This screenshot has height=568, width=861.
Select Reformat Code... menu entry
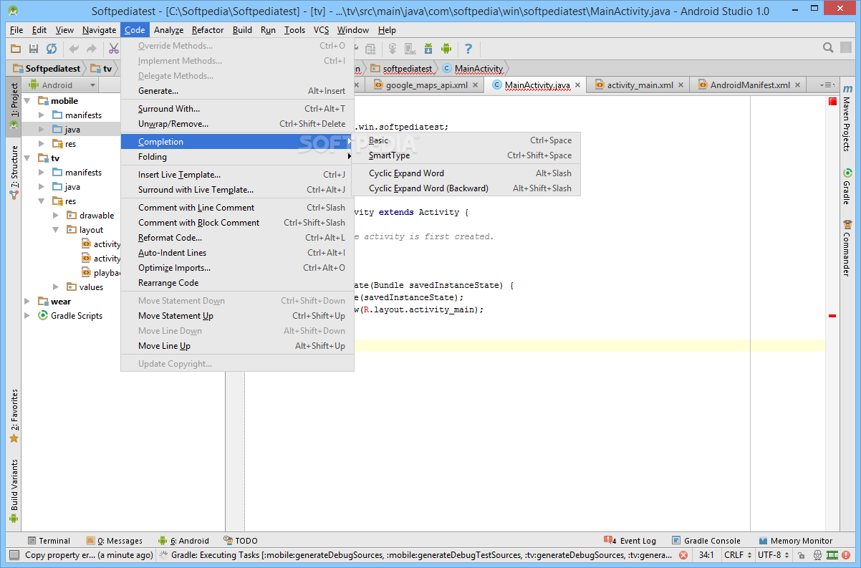237,238
